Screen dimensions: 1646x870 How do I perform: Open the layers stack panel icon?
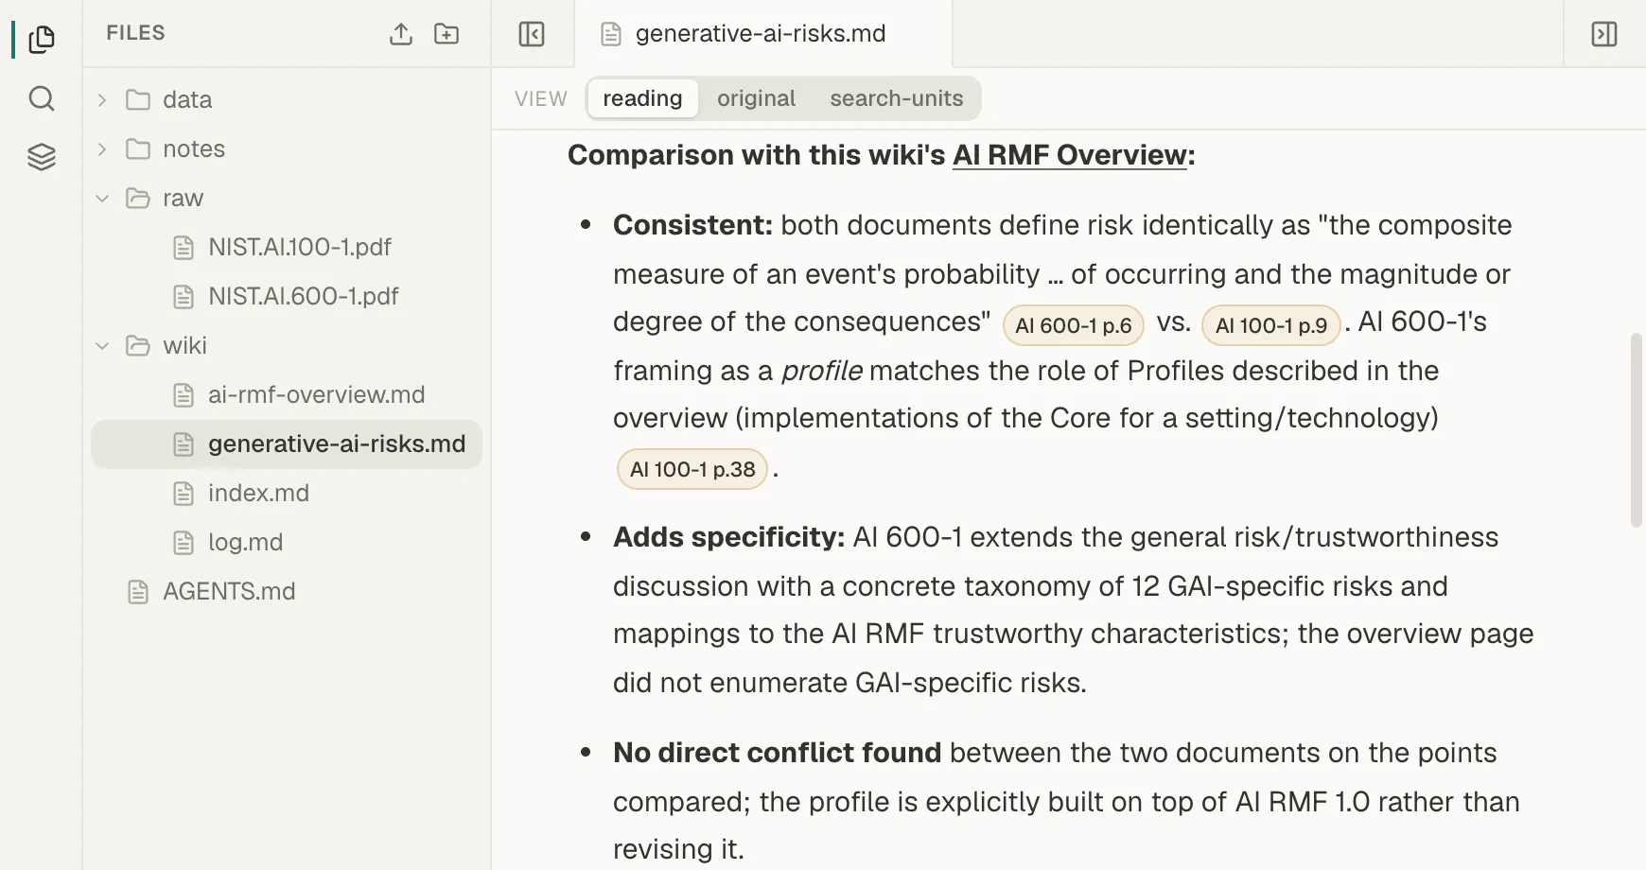coord(42,157)
